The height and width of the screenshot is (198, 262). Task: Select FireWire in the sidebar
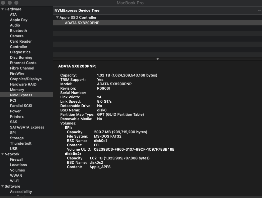point(17,73)
